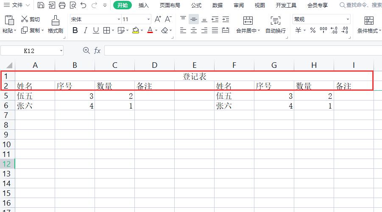The height and width of the screenshot is (212, 382).
Task: Click the Name Box showing K12
Action: [32, 51]
